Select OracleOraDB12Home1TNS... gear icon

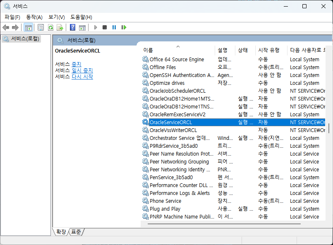pyautogui.click(x=146, y=106)
